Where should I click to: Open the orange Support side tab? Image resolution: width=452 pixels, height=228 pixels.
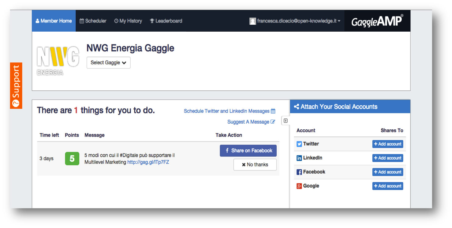point(16,86)
